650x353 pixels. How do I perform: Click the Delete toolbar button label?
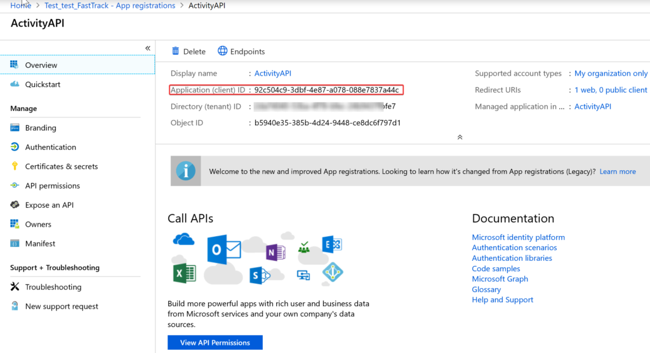click(194, 51)
